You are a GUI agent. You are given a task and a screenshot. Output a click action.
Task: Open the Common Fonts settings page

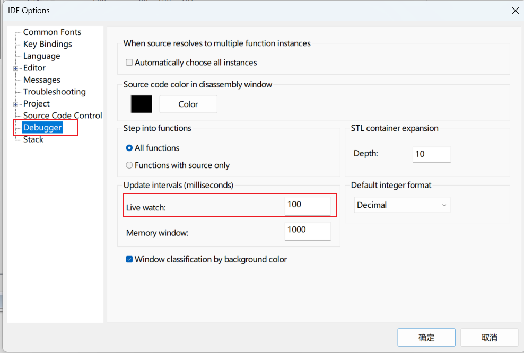click(x=52, y=32)
